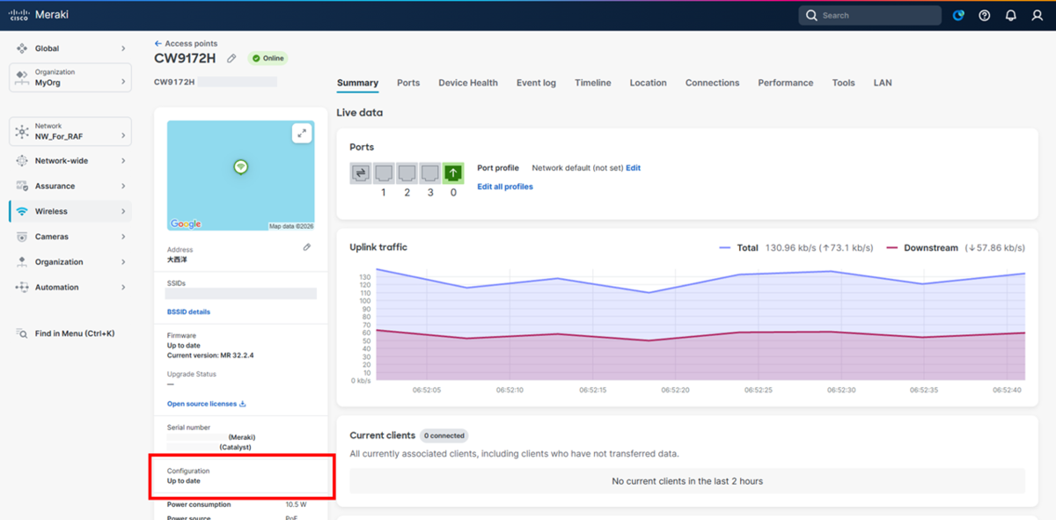Go back to Access points list
Screen dimensions: 1056x520
(186, 43)
